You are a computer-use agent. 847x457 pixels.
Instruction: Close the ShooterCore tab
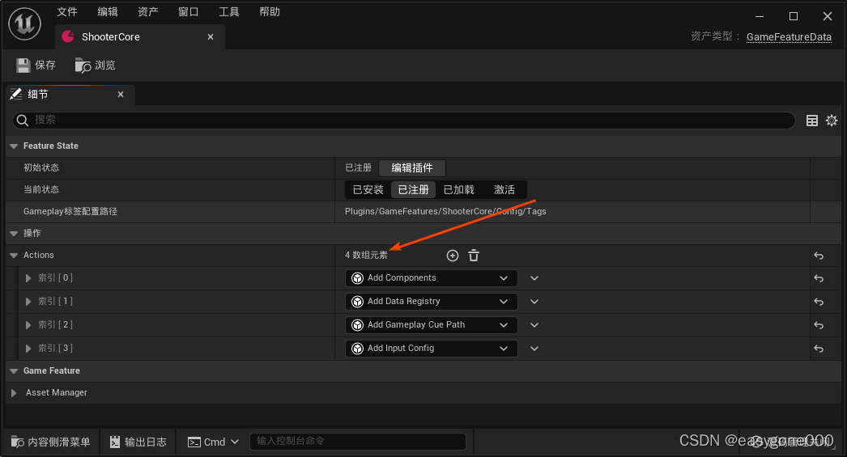tap(211, 36)
